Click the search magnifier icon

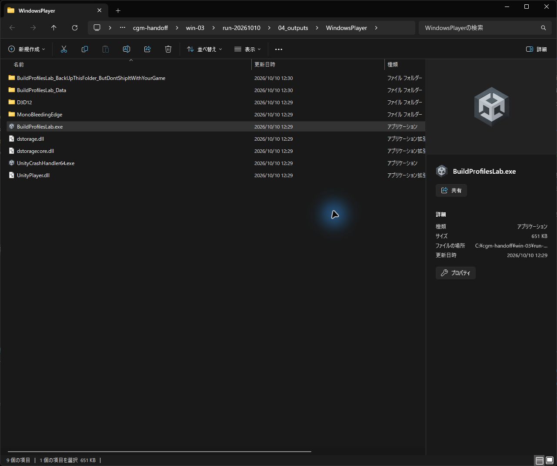[543, 28]
